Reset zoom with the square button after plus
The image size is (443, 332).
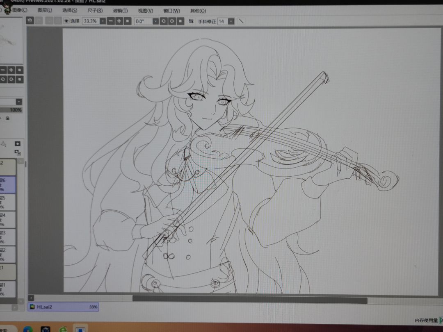[128, 21]
